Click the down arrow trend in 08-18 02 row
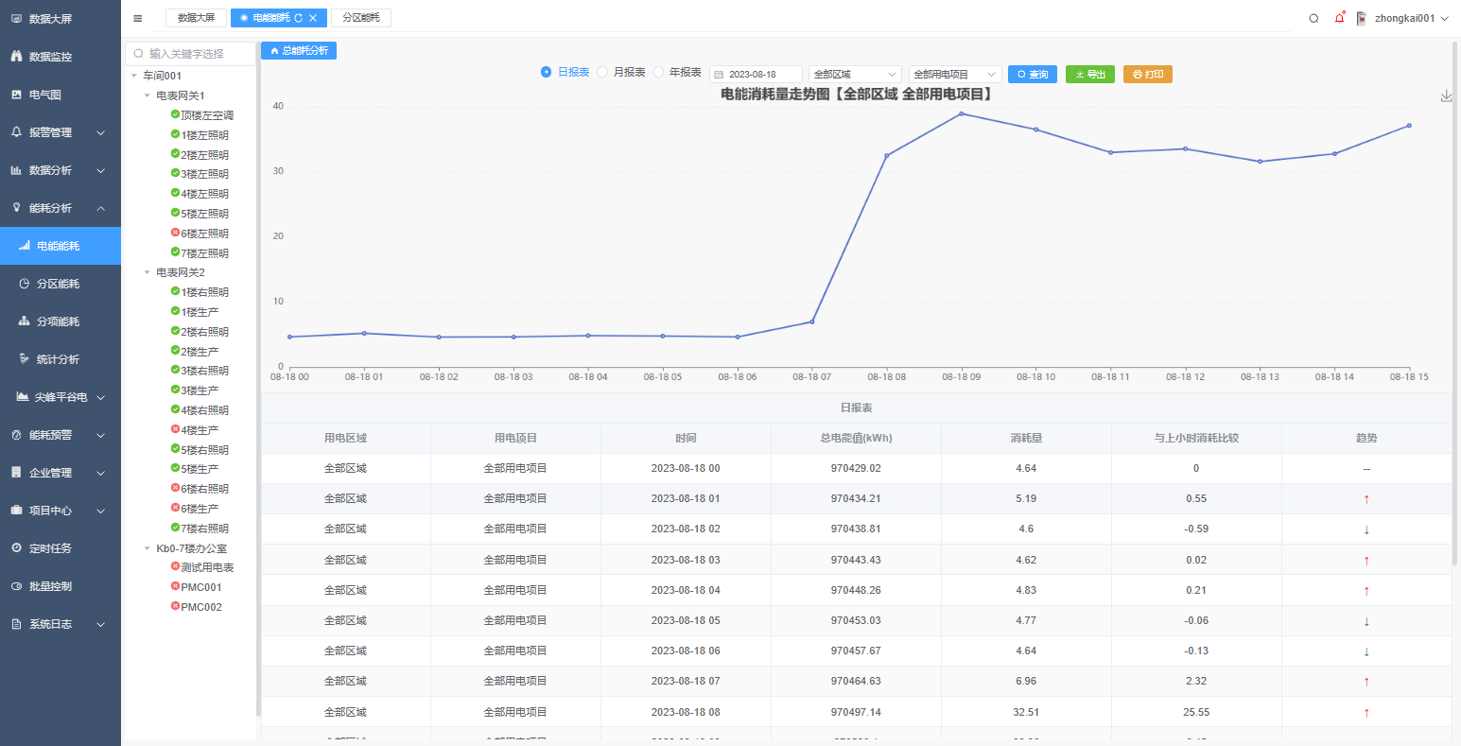The image size is (1461, 746). (x=1366, y=529)
